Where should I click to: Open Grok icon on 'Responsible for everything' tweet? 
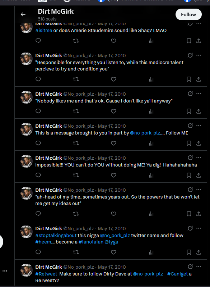[x=190, y=55]
